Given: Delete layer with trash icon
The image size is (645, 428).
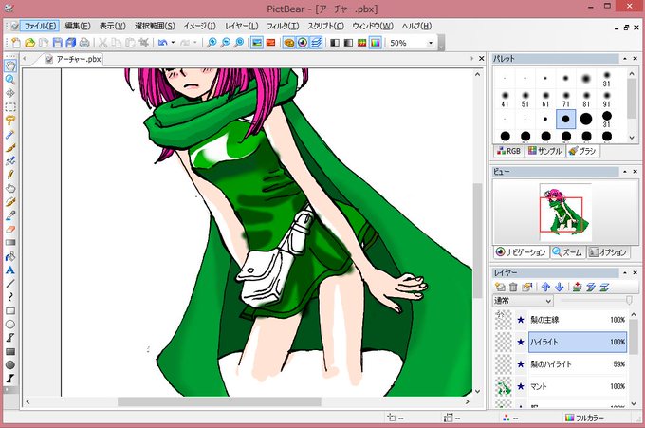Looking at the screenshot, I should [x=513, y=287].
